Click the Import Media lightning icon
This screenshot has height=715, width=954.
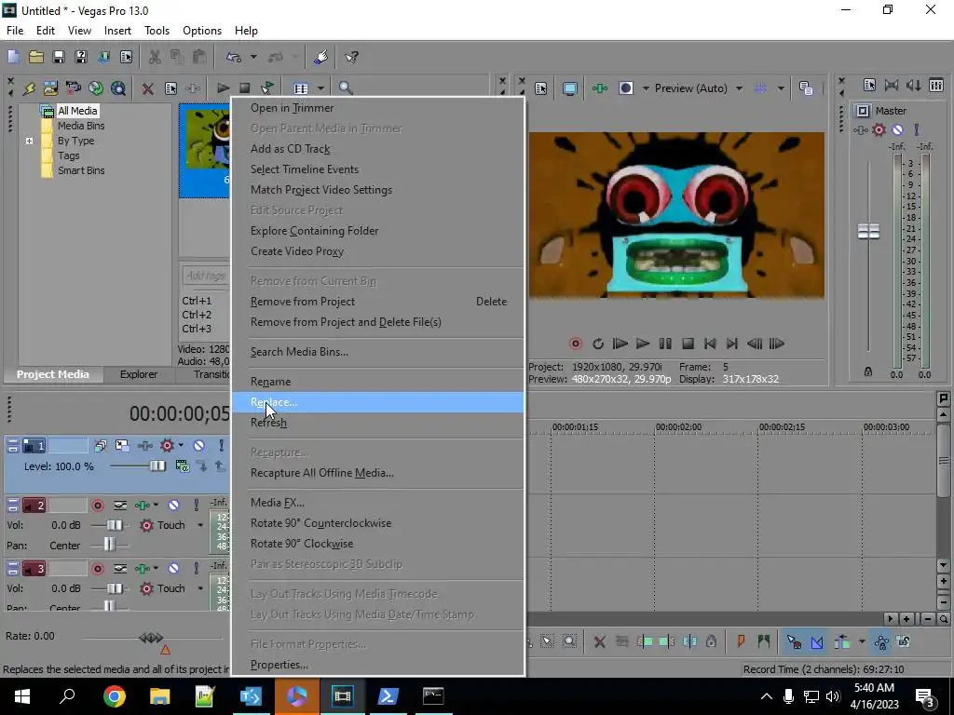[29, 88]
